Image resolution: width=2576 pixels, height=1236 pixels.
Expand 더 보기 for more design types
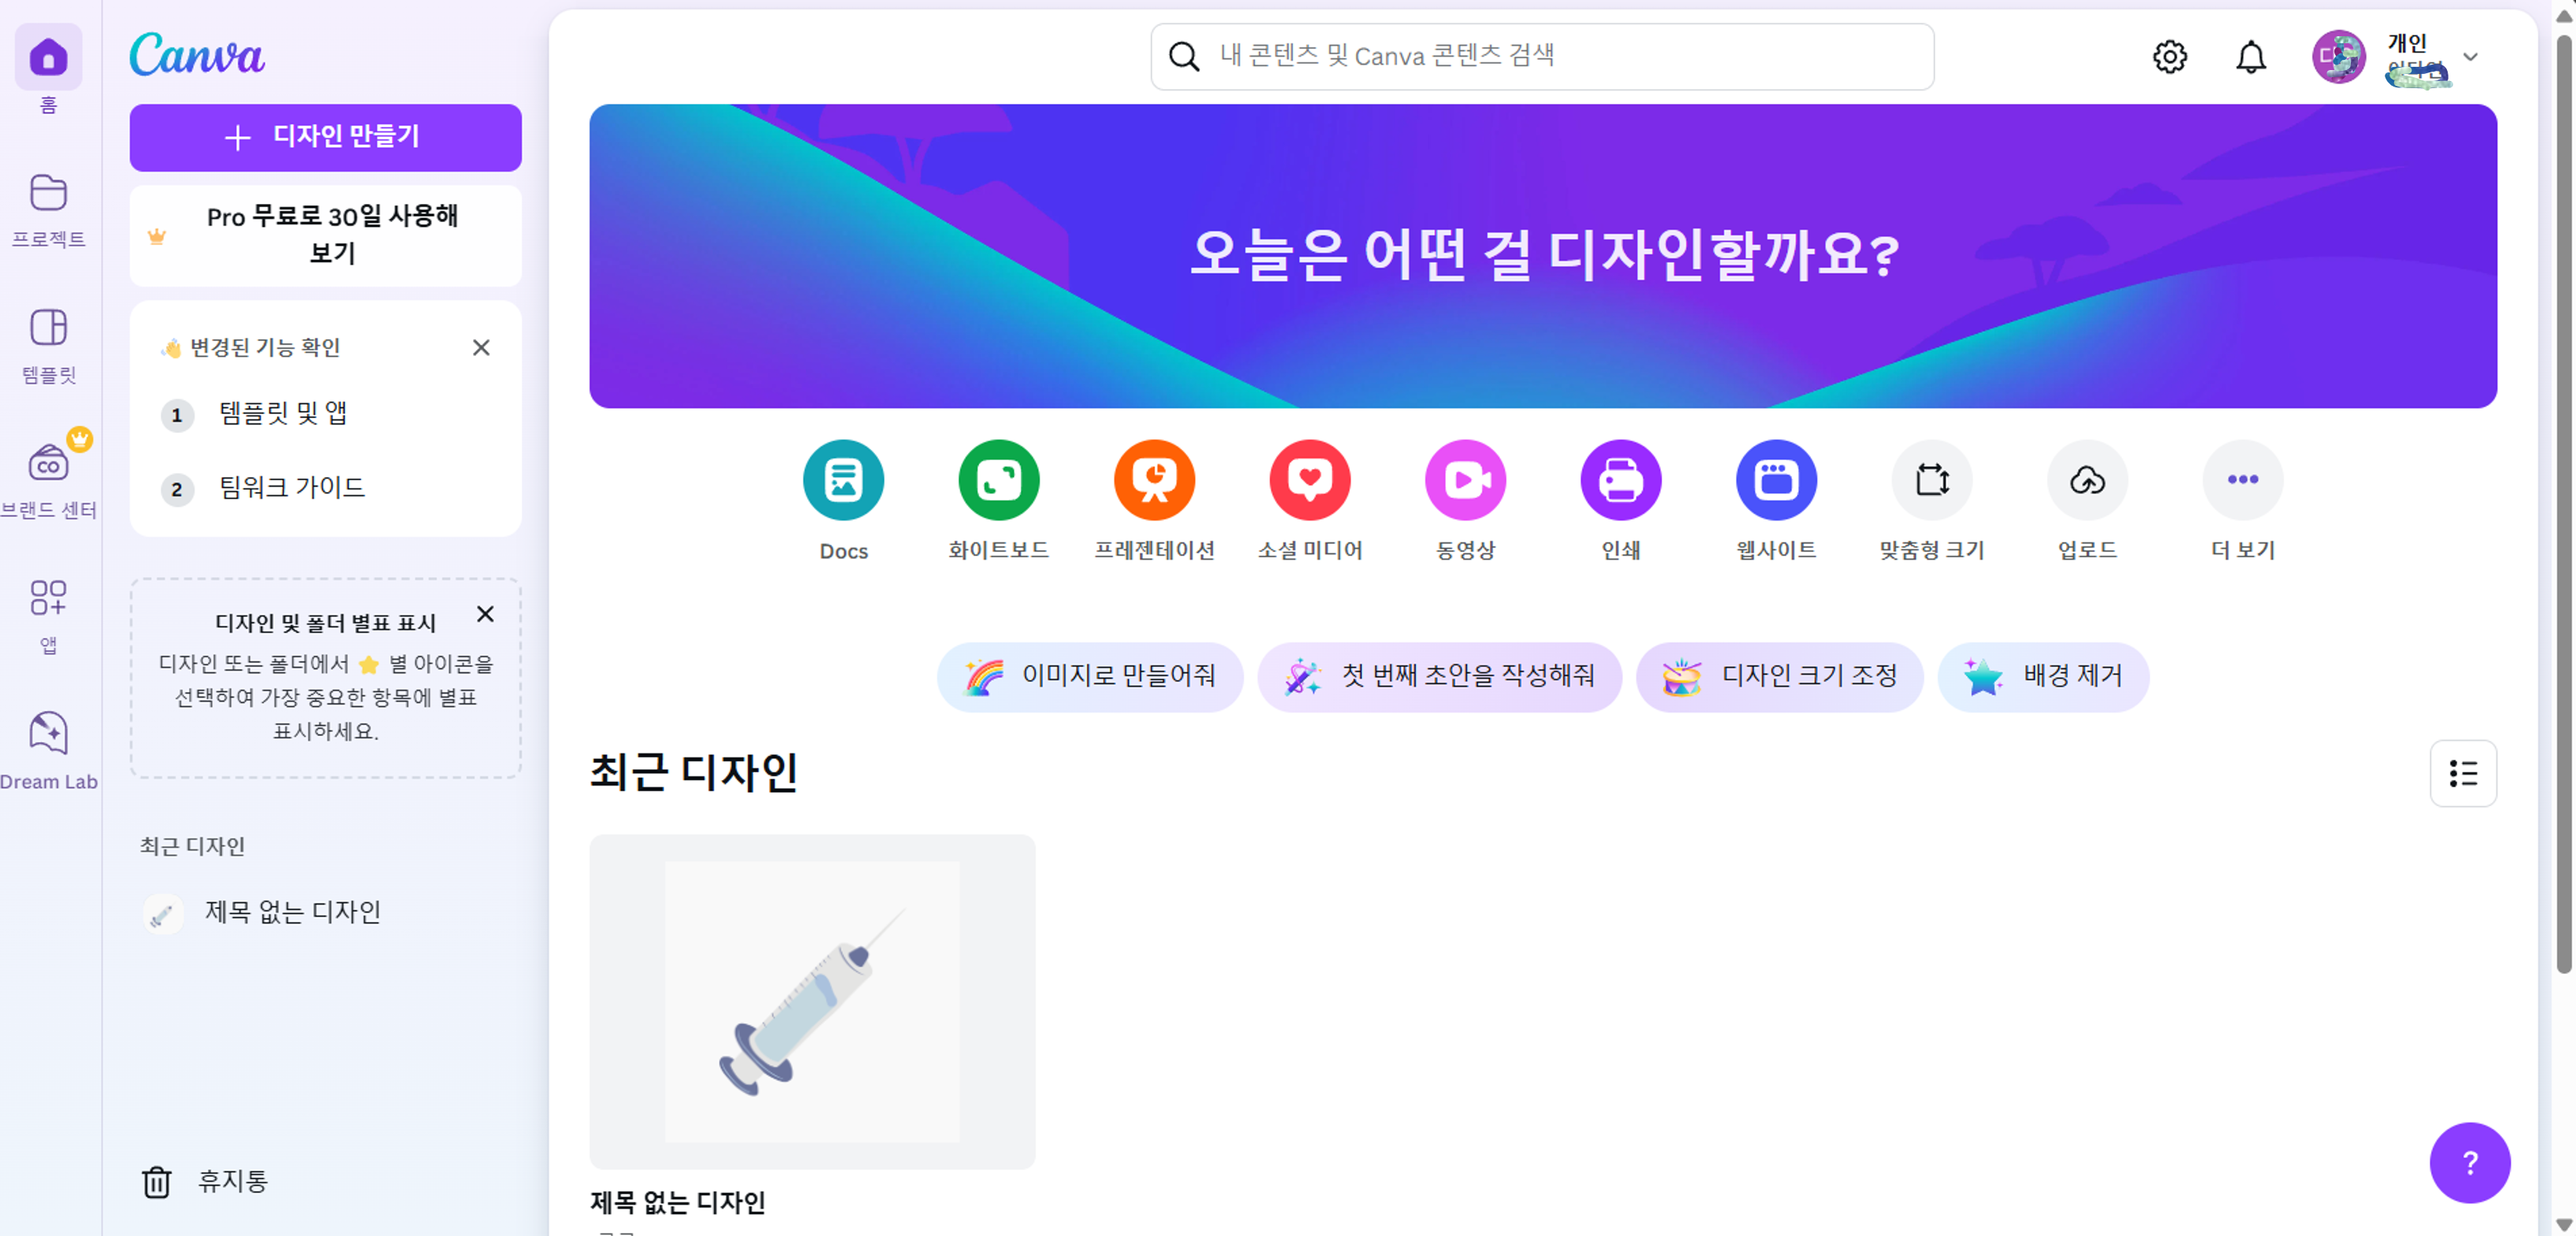coord(2242,480)
